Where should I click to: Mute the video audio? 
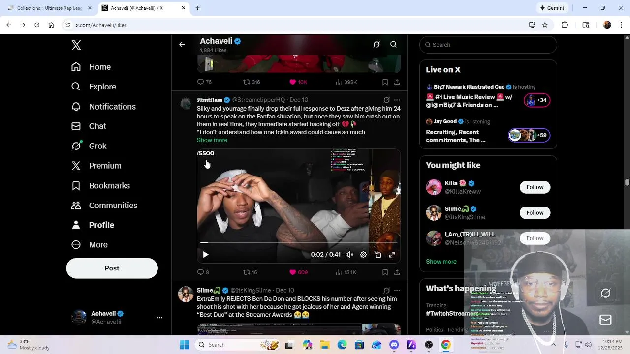(x=349, y=255)
